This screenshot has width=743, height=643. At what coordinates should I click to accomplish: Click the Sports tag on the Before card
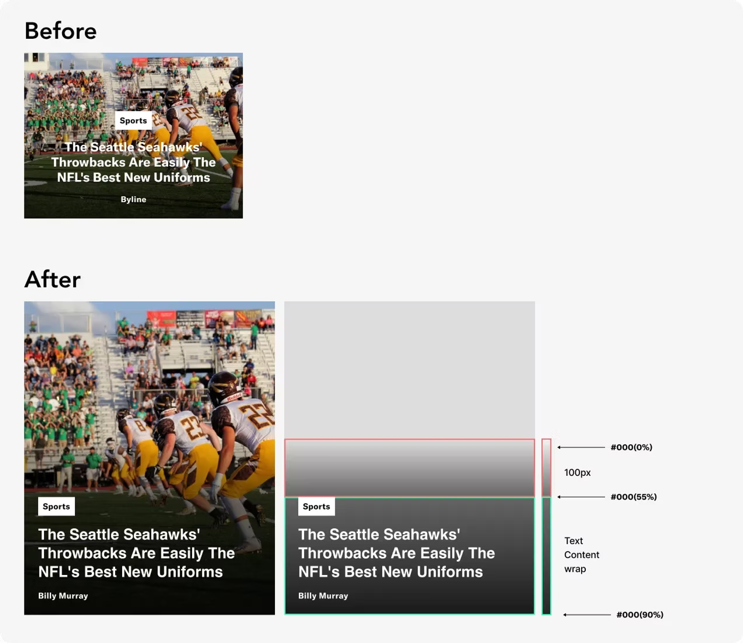point(133,121)
